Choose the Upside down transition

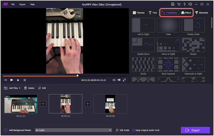143,45
